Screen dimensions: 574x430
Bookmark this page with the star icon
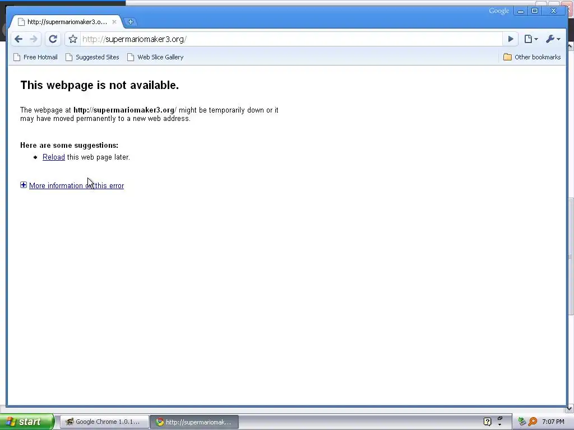click(x=73, y=39)
